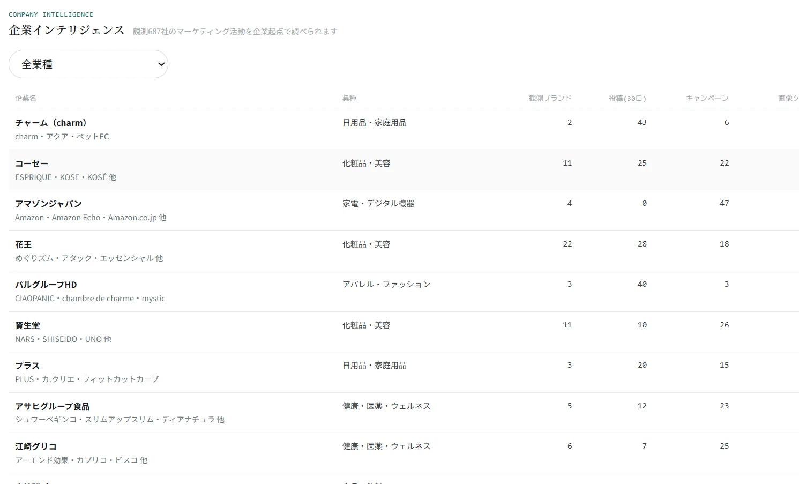Click the 企業インテリジェンス page heading
This screenshot has width=799, height=484.
click(x=67, y=30)
